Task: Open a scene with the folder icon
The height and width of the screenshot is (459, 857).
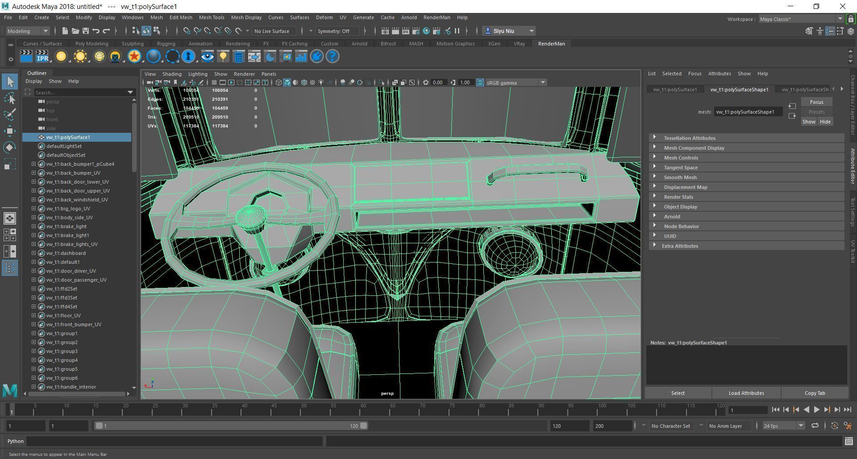Action: coord(75,31)
